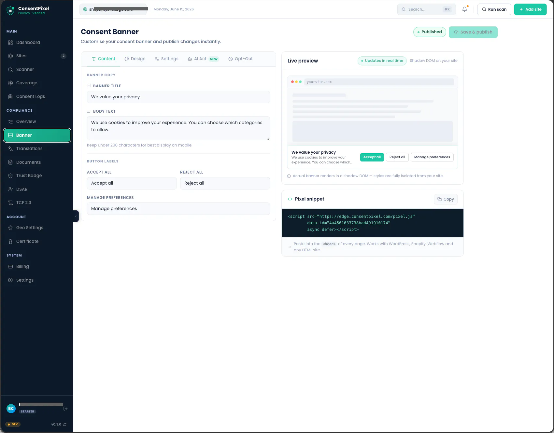Image resolution: width=554 pixels, height=433 pixels.
Task: Open Geo Settings
Action: 37,228
